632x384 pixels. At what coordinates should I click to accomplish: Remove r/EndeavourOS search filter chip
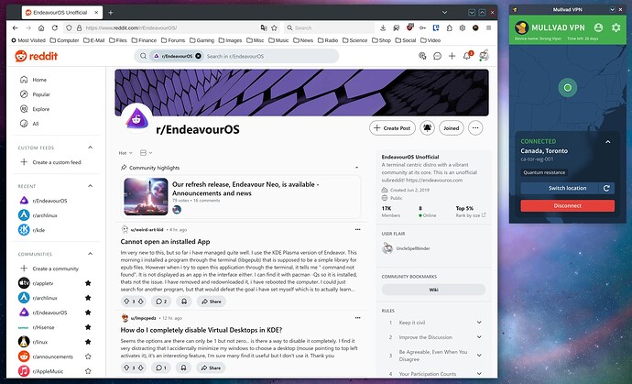coord(199,56)
